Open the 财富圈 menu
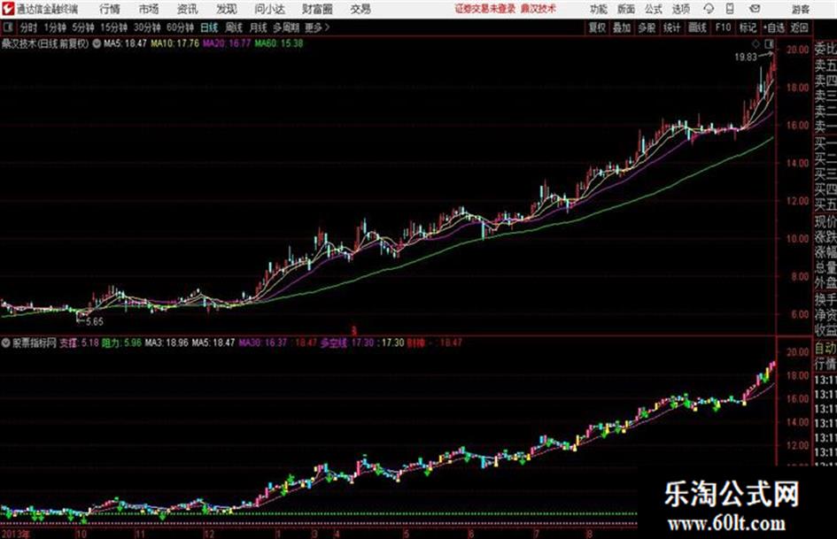 click(317, 9)
